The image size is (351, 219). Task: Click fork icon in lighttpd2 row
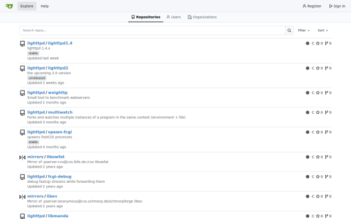coord(326,68)
